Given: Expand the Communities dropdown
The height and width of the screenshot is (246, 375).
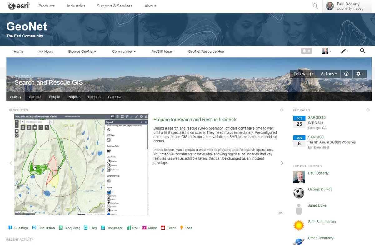Looking at the screenshot, I should click(x=124, y=52).
